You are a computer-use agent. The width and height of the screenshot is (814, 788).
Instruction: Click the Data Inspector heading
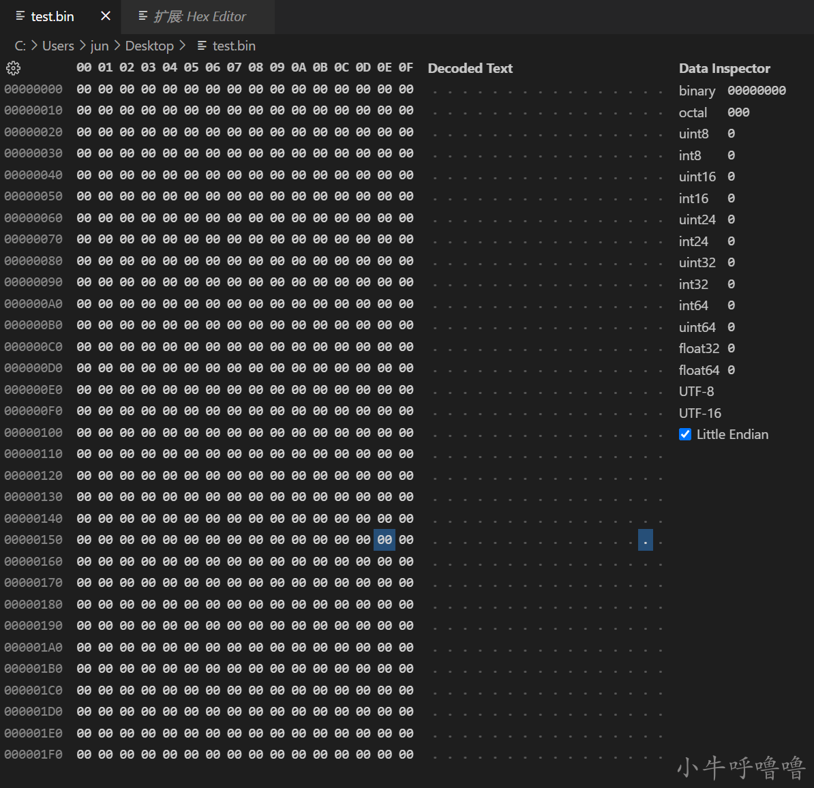(724, 68)
